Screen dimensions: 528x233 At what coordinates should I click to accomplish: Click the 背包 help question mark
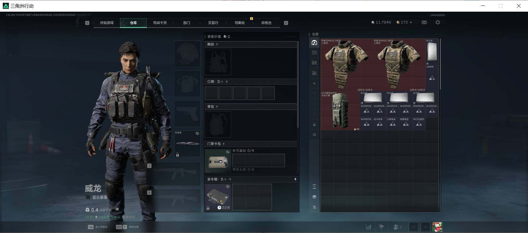click(x=217, y=107)
